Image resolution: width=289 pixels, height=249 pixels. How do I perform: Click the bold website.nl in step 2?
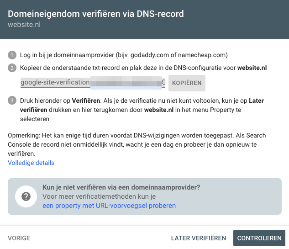252,68
